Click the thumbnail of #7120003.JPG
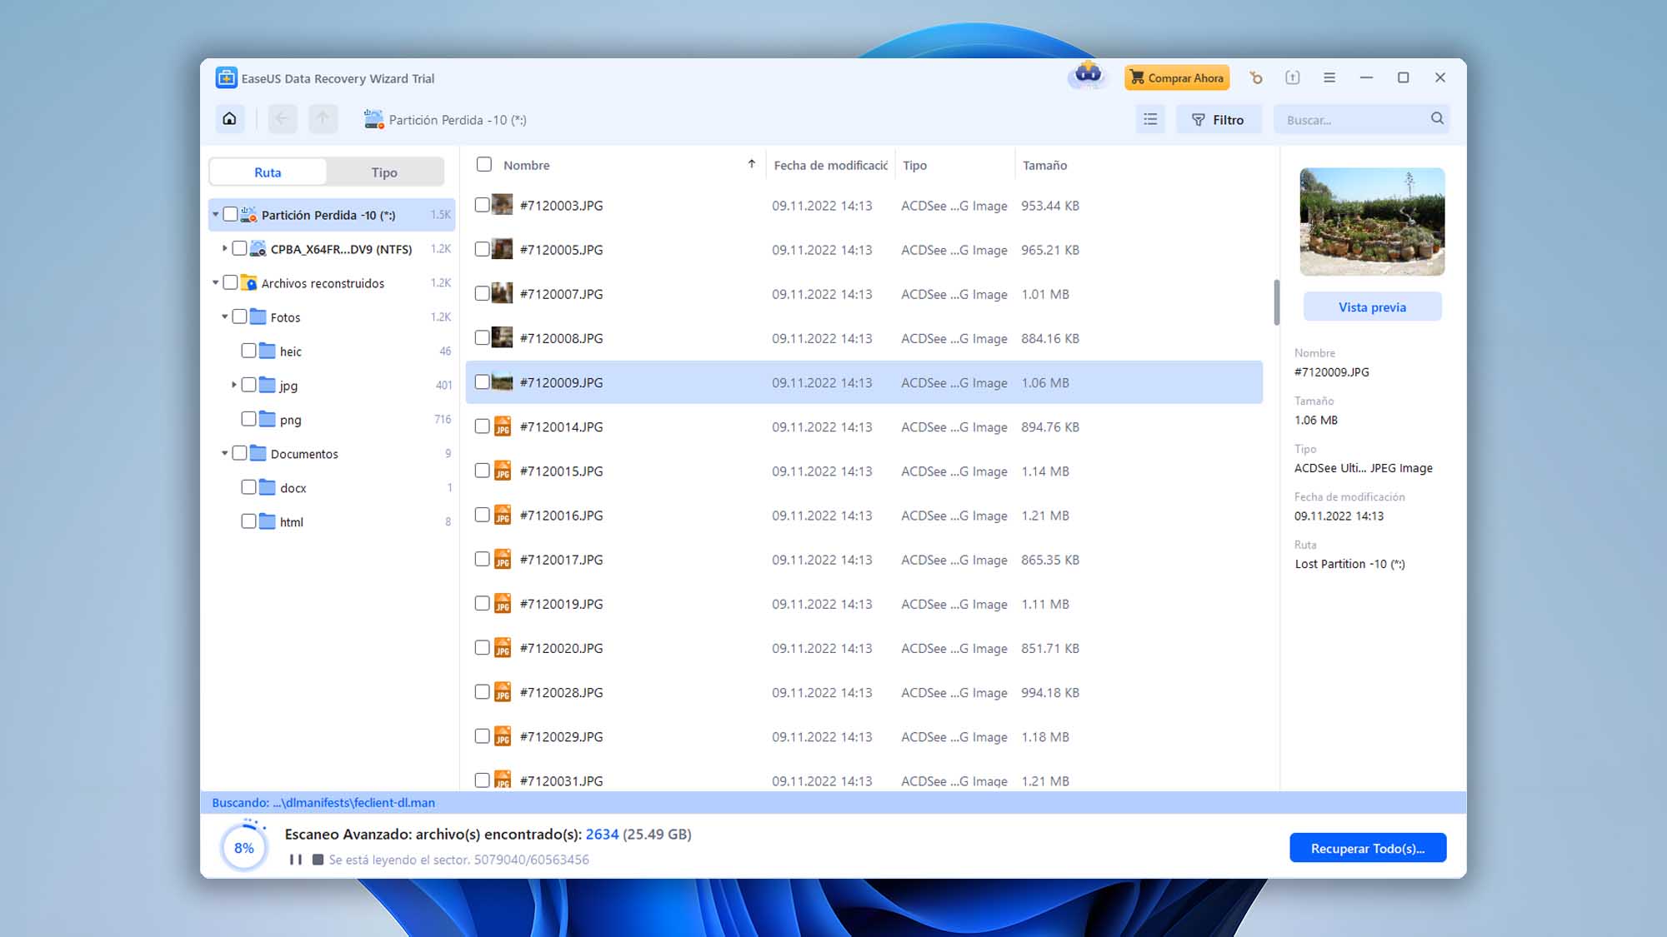 [502, 205]
